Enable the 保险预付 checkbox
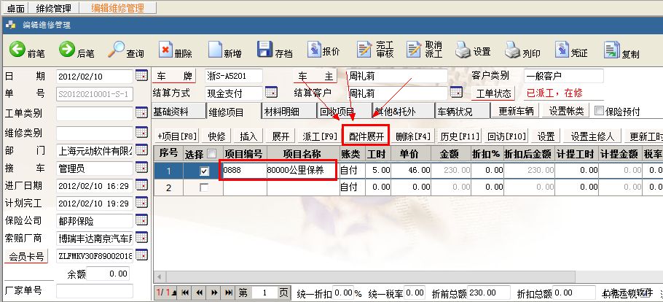The height and width of the screenshot is (302, 663). pyautogui.click(x=600, y=111)
